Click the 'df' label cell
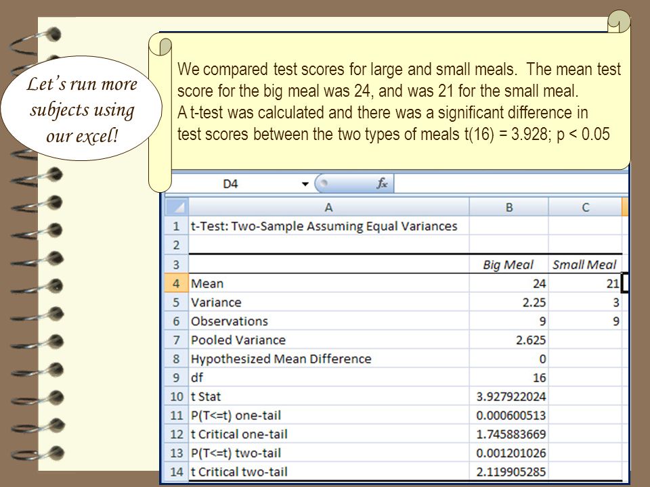 click(x=329, y=377)
